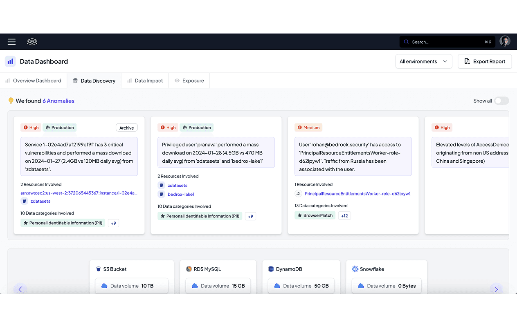Open the hamburger navigation menu
Image resolution: width=517 pixels, height=327 pixels.
11,42
